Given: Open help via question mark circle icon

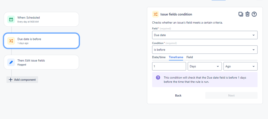Looking at the screenshot, I should coord(254,14).
